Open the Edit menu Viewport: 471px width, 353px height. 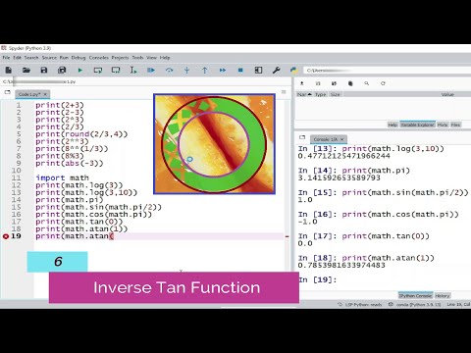tap(17, 58)
